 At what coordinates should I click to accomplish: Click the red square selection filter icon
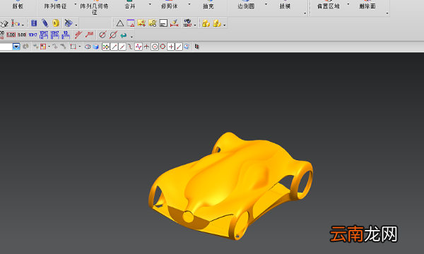click(x=43, y=47)
